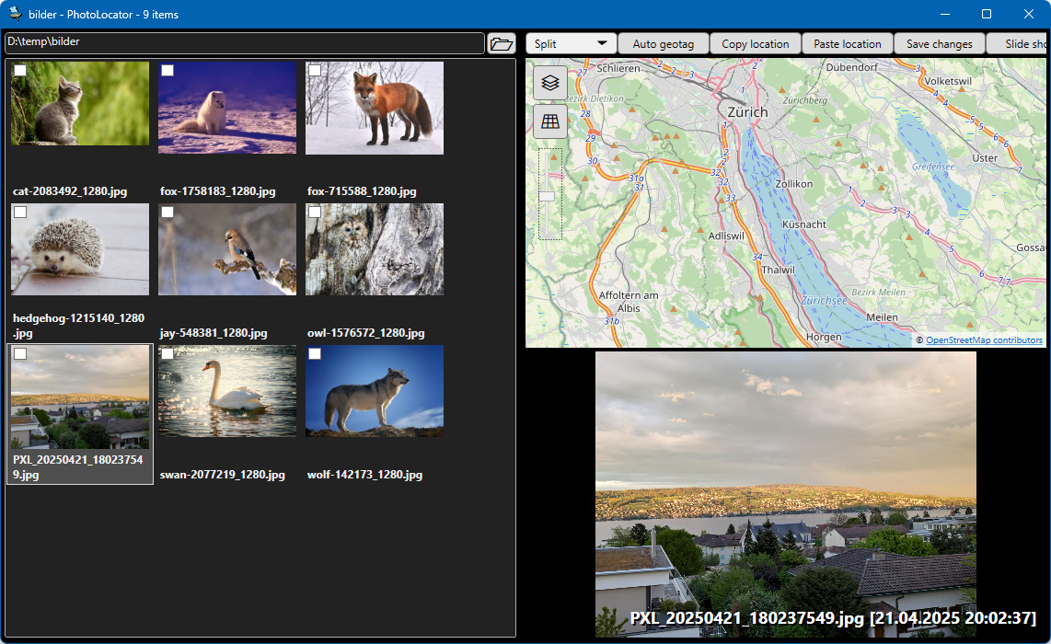Click the Save changes button
This screenshot has height=644, width=1051.
(x=939, y=43)
